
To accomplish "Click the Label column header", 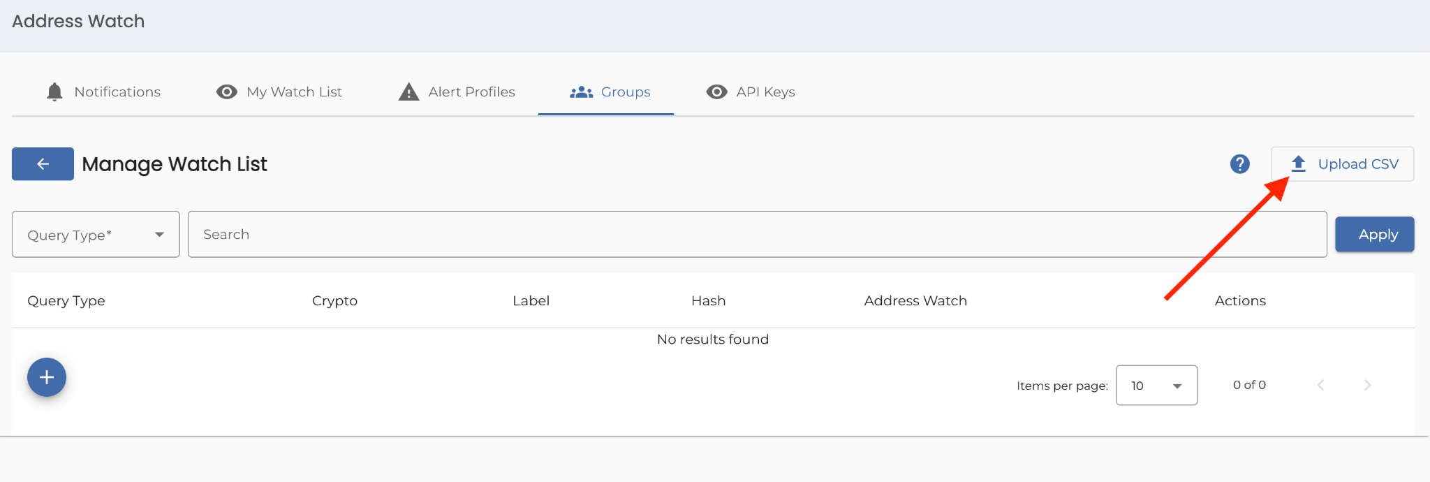I will (x=531, y=301).
